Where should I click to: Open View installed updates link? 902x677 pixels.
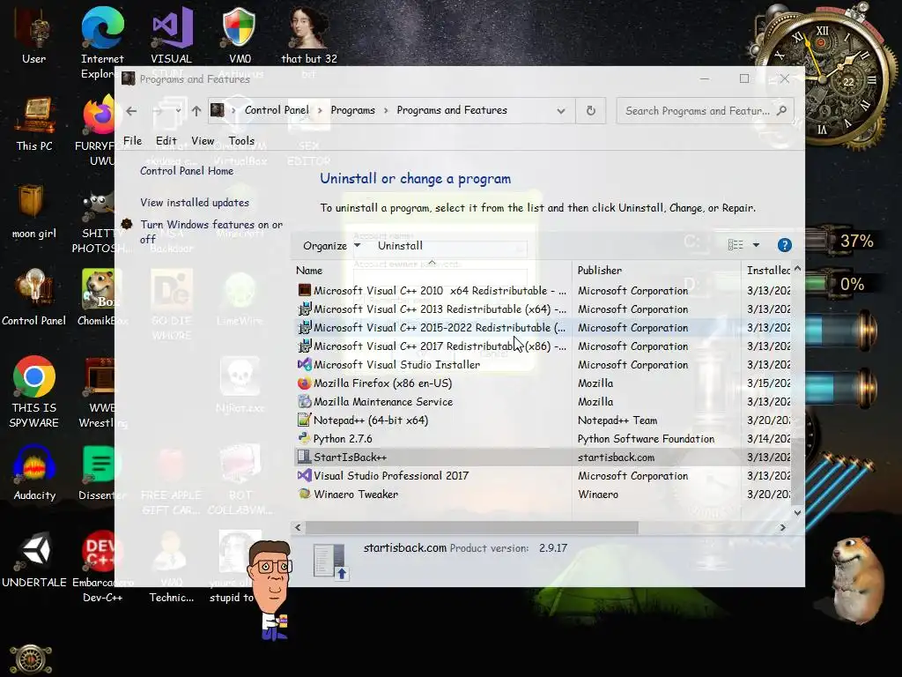click(x=195, y=203)
